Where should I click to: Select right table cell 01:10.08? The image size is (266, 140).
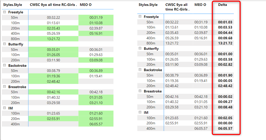[x=201, y=27]
